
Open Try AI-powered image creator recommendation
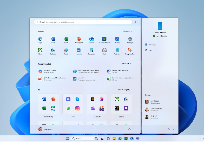tap(86, 71)
